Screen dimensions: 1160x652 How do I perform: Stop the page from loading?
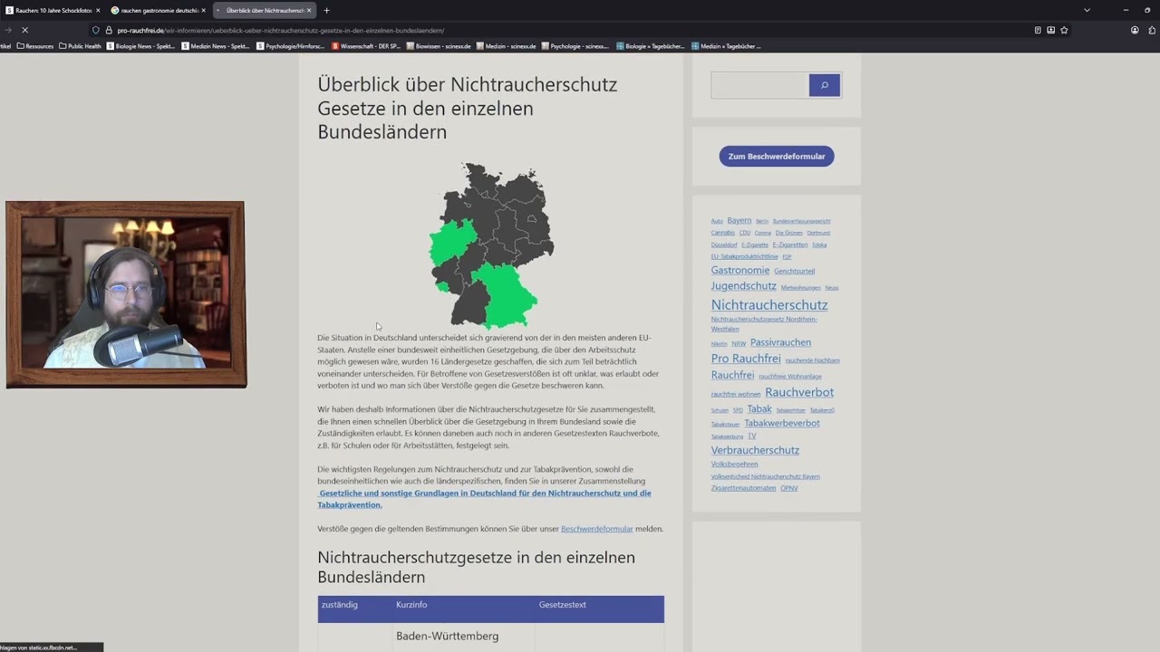[x=24, y=30]
